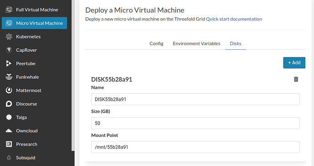Open Discourse label in sidebar

26,104
